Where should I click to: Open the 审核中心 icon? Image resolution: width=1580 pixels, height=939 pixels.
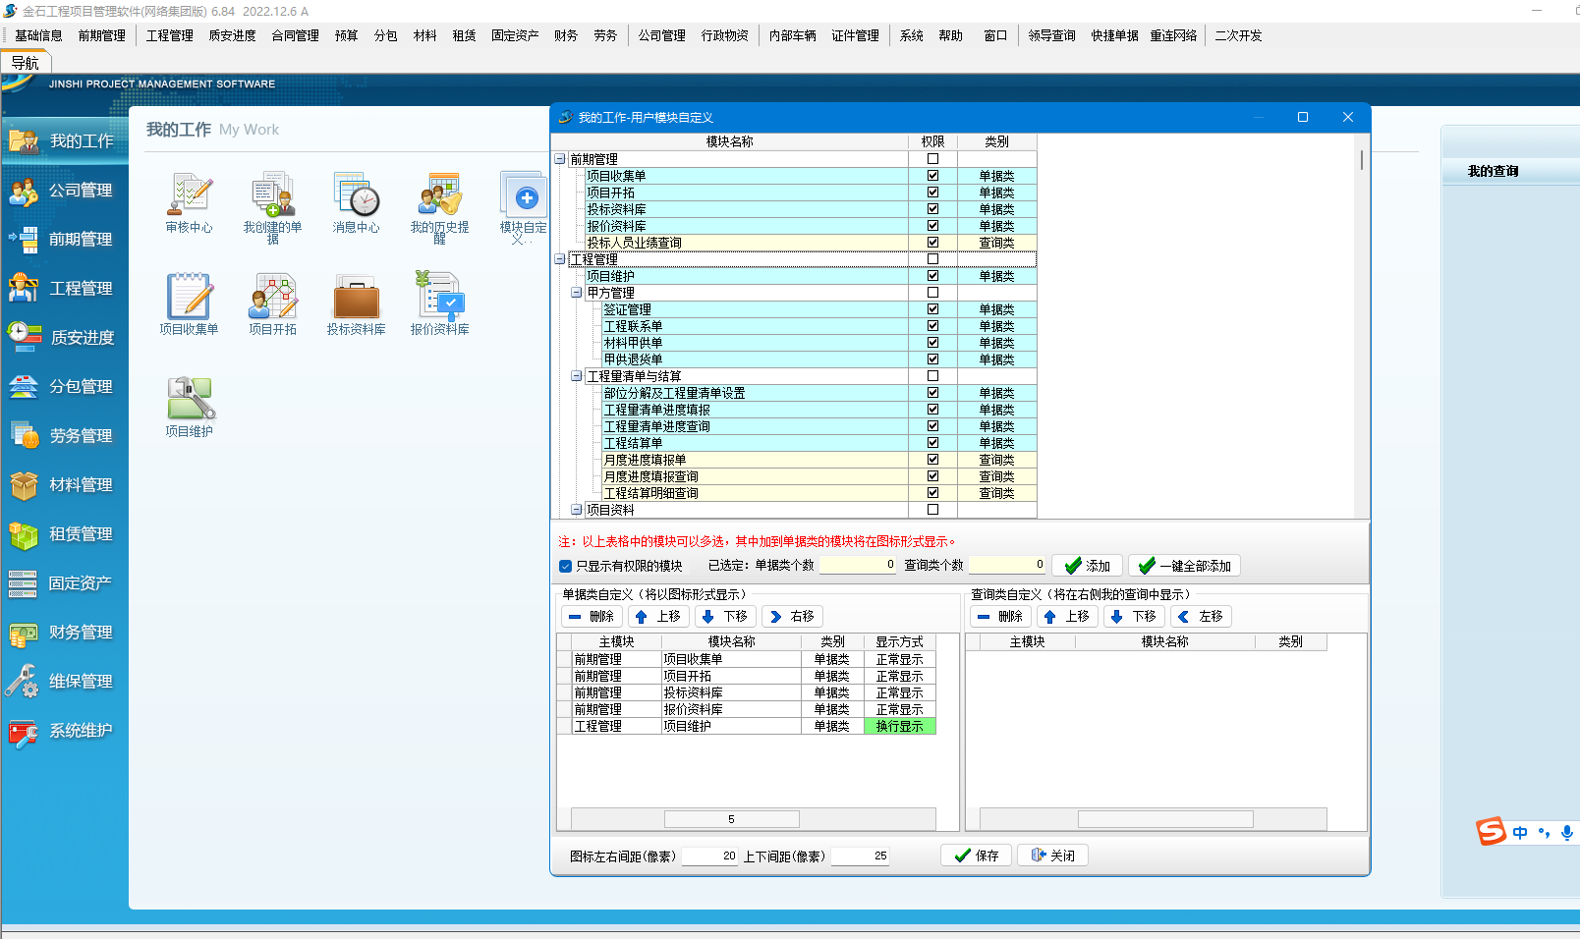(x=189, y=196)
